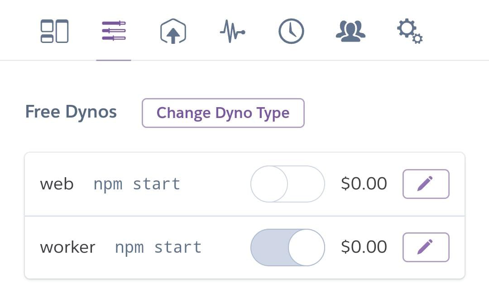Viewport: 489px width, 283px height.
Task: Click the worker dyno's $0.00 price
Action: pos(364,247)
